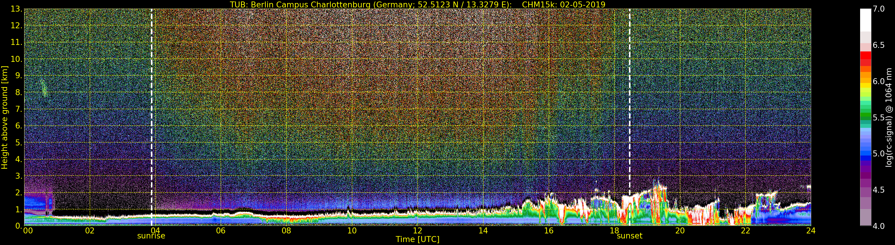Screen dimensions: 895x245
Task: Click the colorbar tick value 4.0
Action: point(879,226)
